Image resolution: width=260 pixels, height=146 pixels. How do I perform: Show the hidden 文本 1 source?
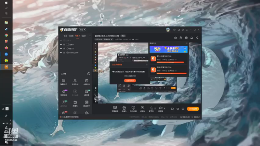tap(61, 40)
